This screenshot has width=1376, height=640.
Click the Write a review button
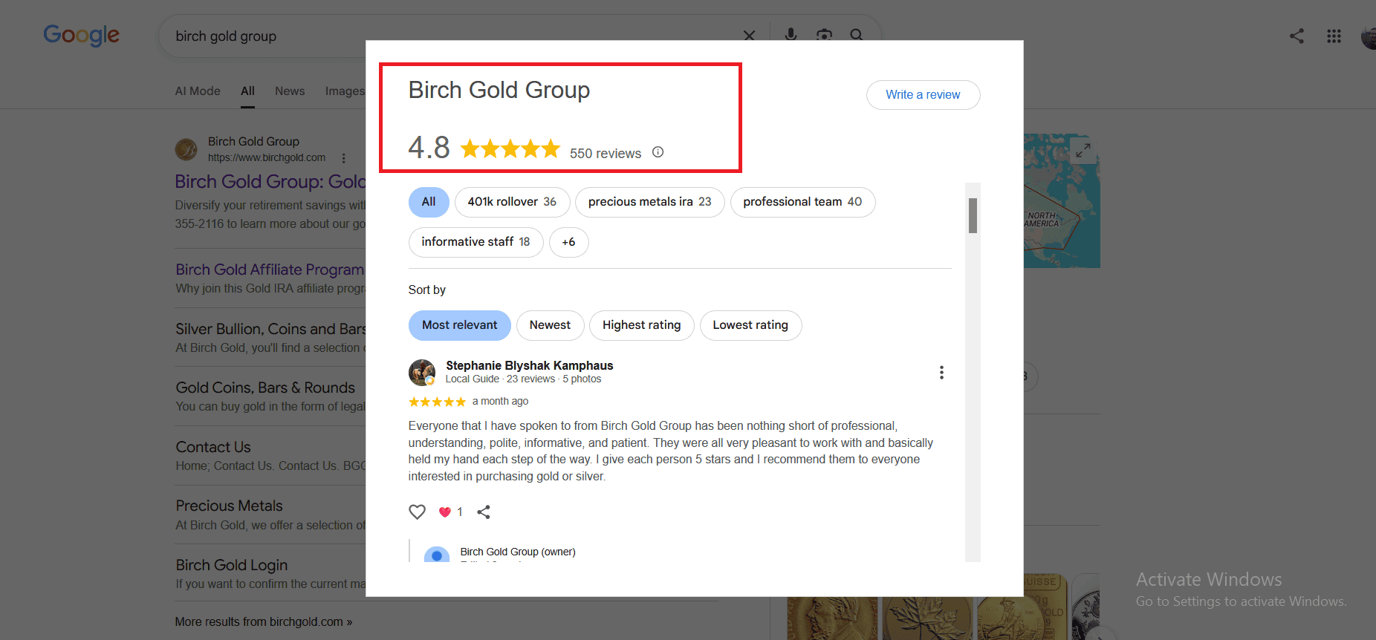tap(923, 95)
